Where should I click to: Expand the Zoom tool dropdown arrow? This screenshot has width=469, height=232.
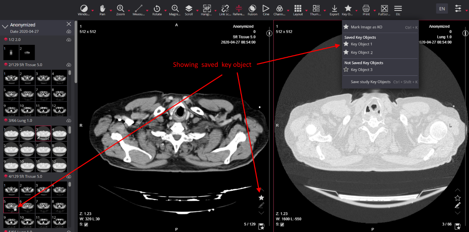[x=129, y=11]
